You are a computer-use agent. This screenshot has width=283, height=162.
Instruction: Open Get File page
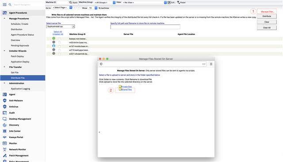coord(15,73)
